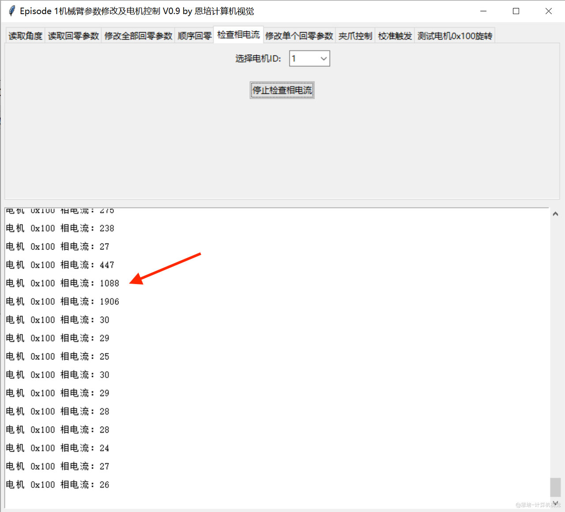
Task: Click the log scrollbar up arrow
Action: [555, 214]
